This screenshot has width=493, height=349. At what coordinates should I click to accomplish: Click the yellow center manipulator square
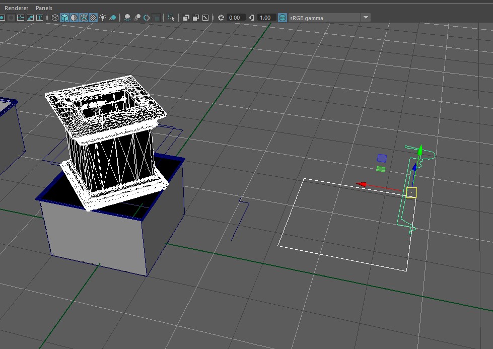point(411,193)
